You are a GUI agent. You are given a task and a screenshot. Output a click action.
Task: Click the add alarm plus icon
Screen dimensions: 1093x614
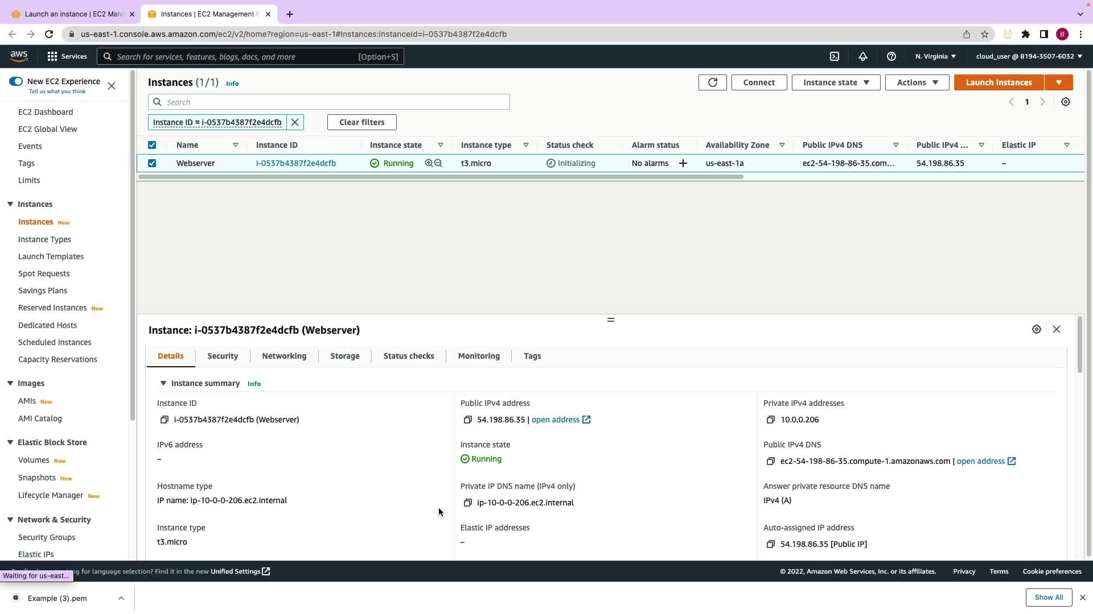[x=683, y=163]
